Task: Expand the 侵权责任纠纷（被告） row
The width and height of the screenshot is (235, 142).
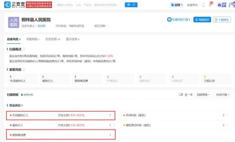Action: [x=176, y=125]
